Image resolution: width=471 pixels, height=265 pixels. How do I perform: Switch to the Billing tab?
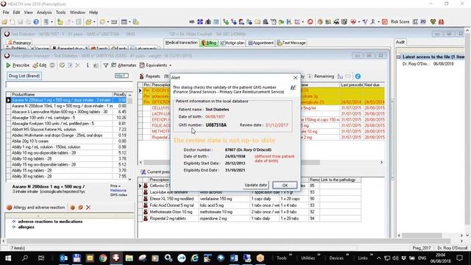pos(209,43)
